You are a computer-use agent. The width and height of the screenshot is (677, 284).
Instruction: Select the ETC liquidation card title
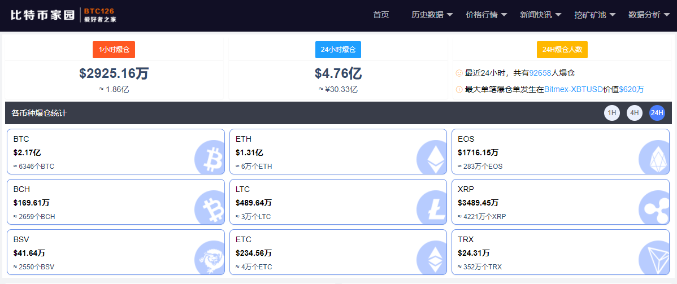(244, 239)
